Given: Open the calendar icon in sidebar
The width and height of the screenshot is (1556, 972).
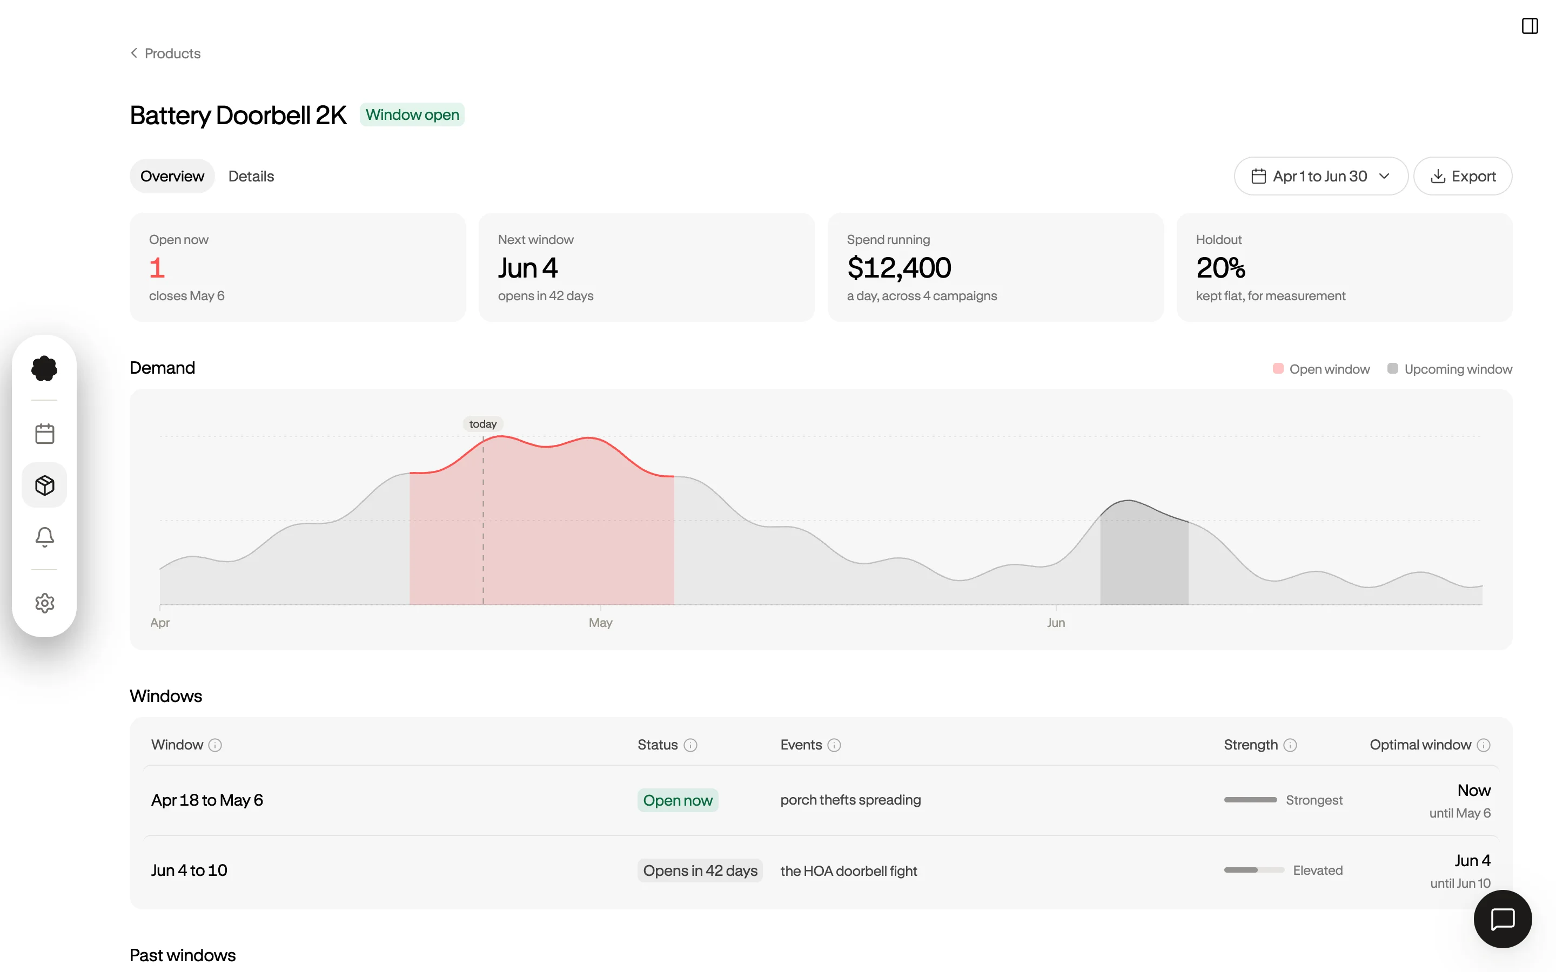Looking at the screenshot, I should 44,434.
